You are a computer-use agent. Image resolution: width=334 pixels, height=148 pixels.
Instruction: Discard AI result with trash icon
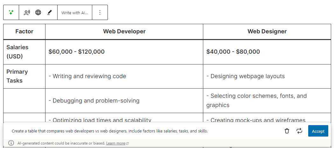click(287, 131)
